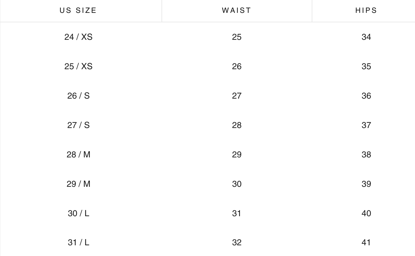This screenshot has width=415, height=256.
Task: Click the 31 / L size cell
Action: (x=78, y=243)
